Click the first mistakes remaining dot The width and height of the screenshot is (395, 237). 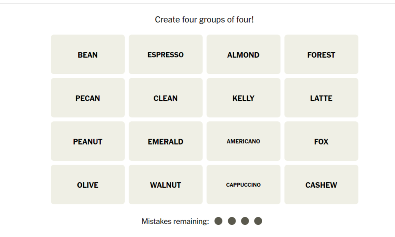pos(218,221)
